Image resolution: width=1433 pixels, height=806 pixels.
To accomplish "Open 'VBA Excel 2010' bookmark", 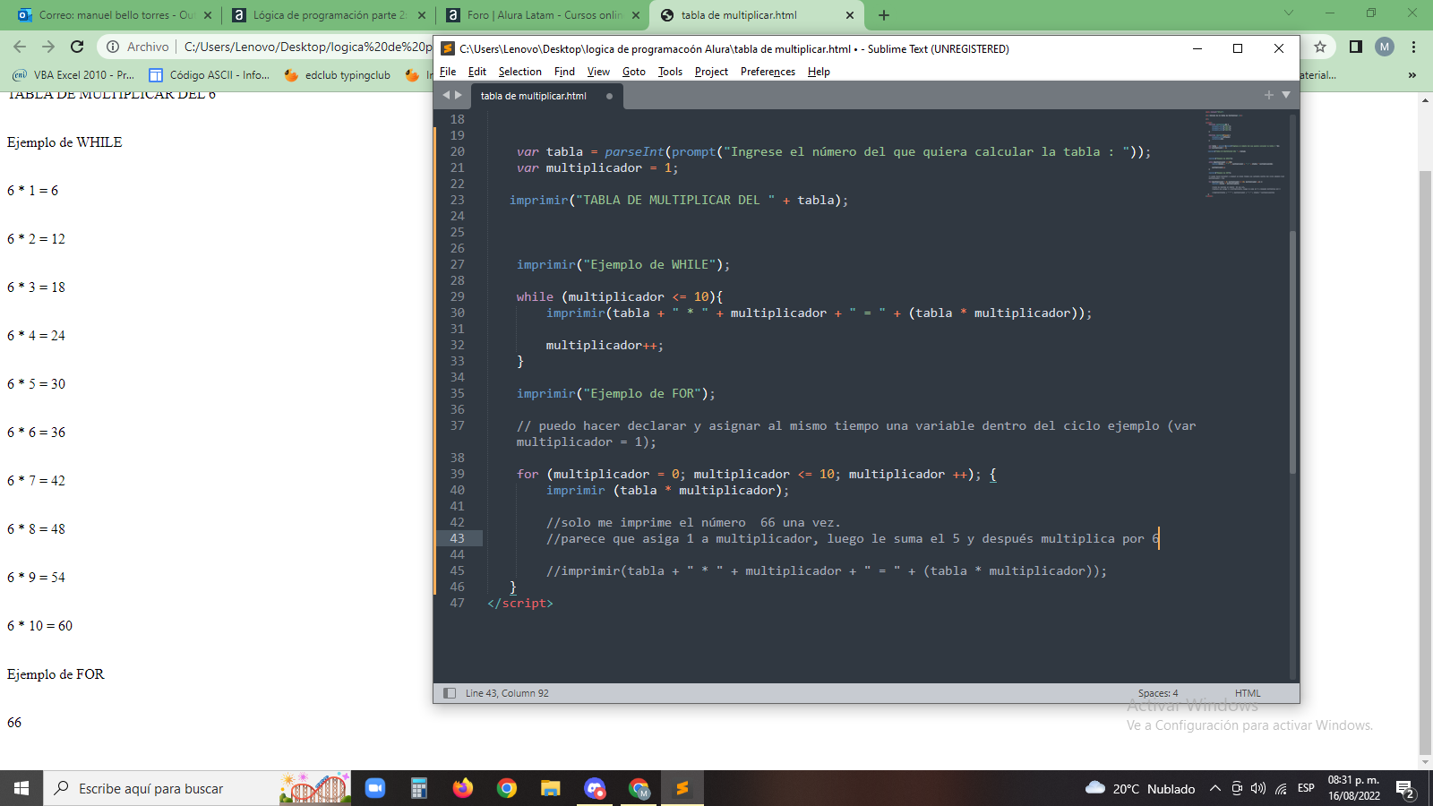I will [x=73, y=75].
